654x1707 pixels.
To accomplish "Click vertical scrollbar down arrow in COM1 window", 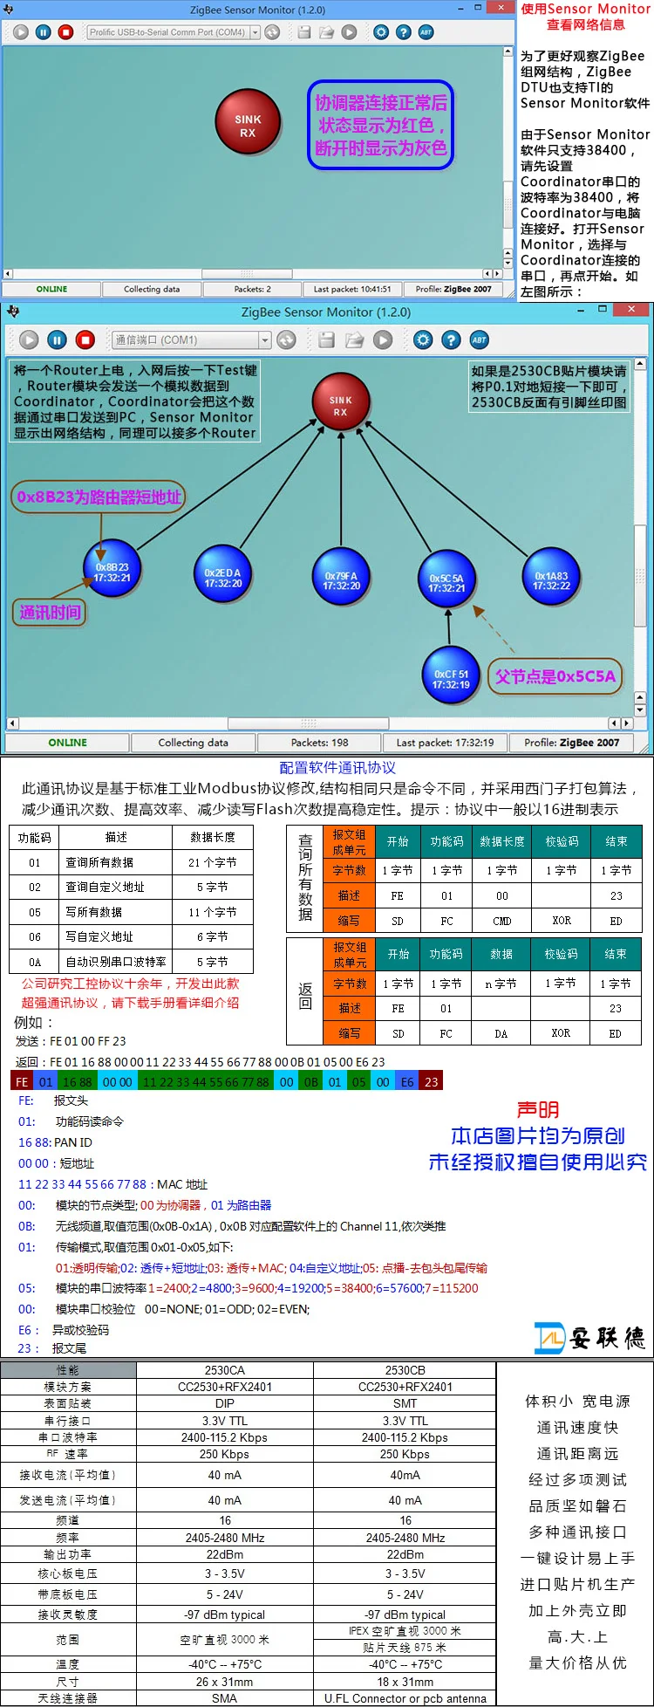I will 640,711.
